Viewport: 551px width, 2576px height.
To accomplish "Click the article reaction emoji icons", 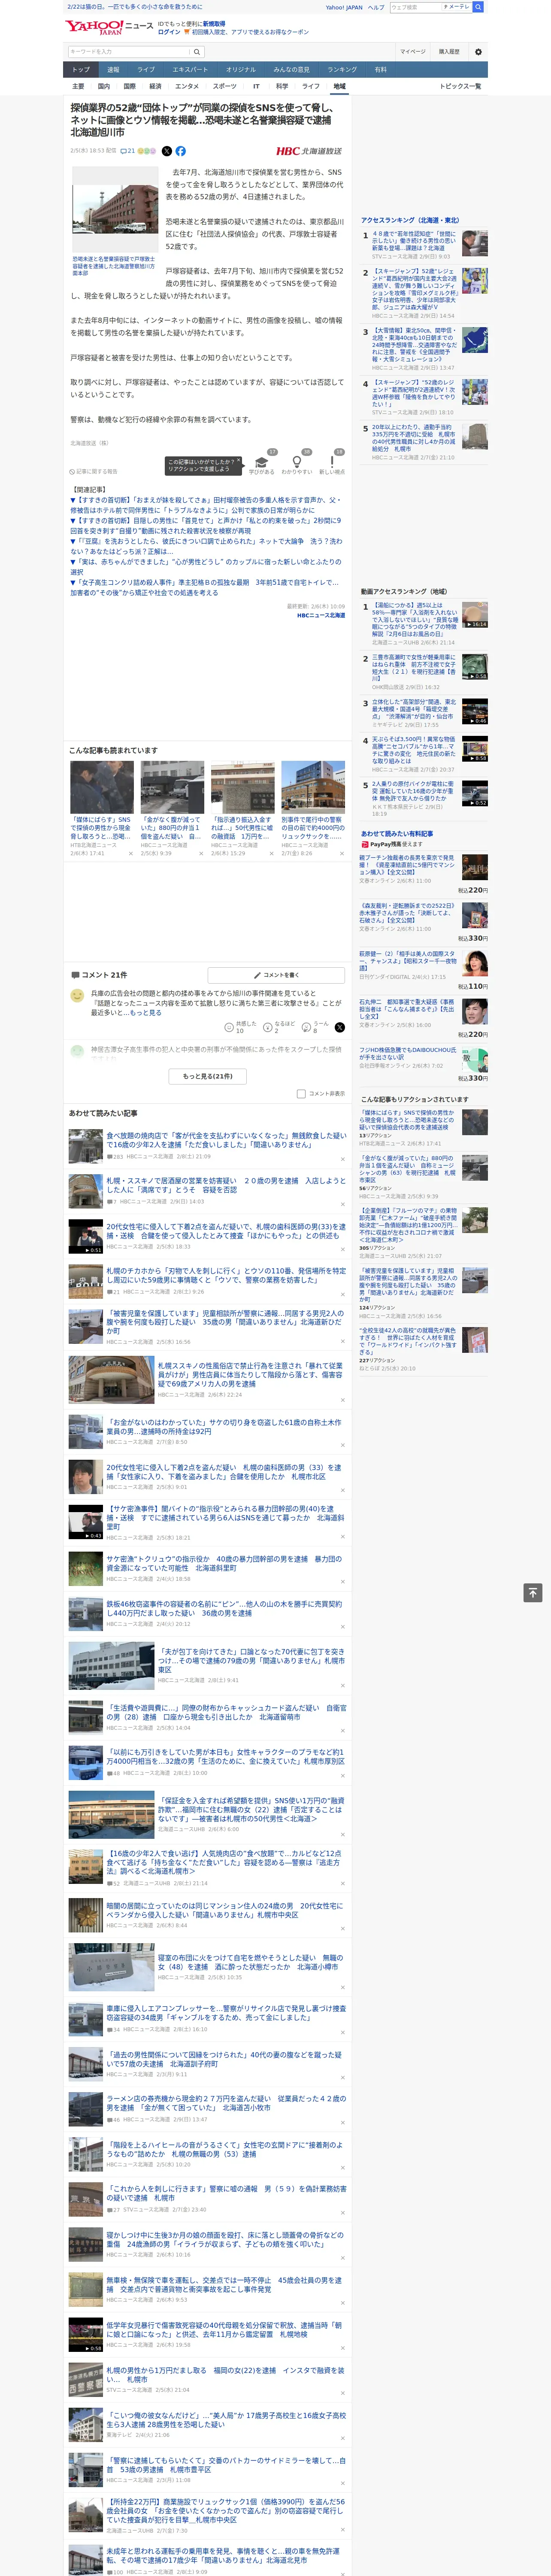I will 147,151.
